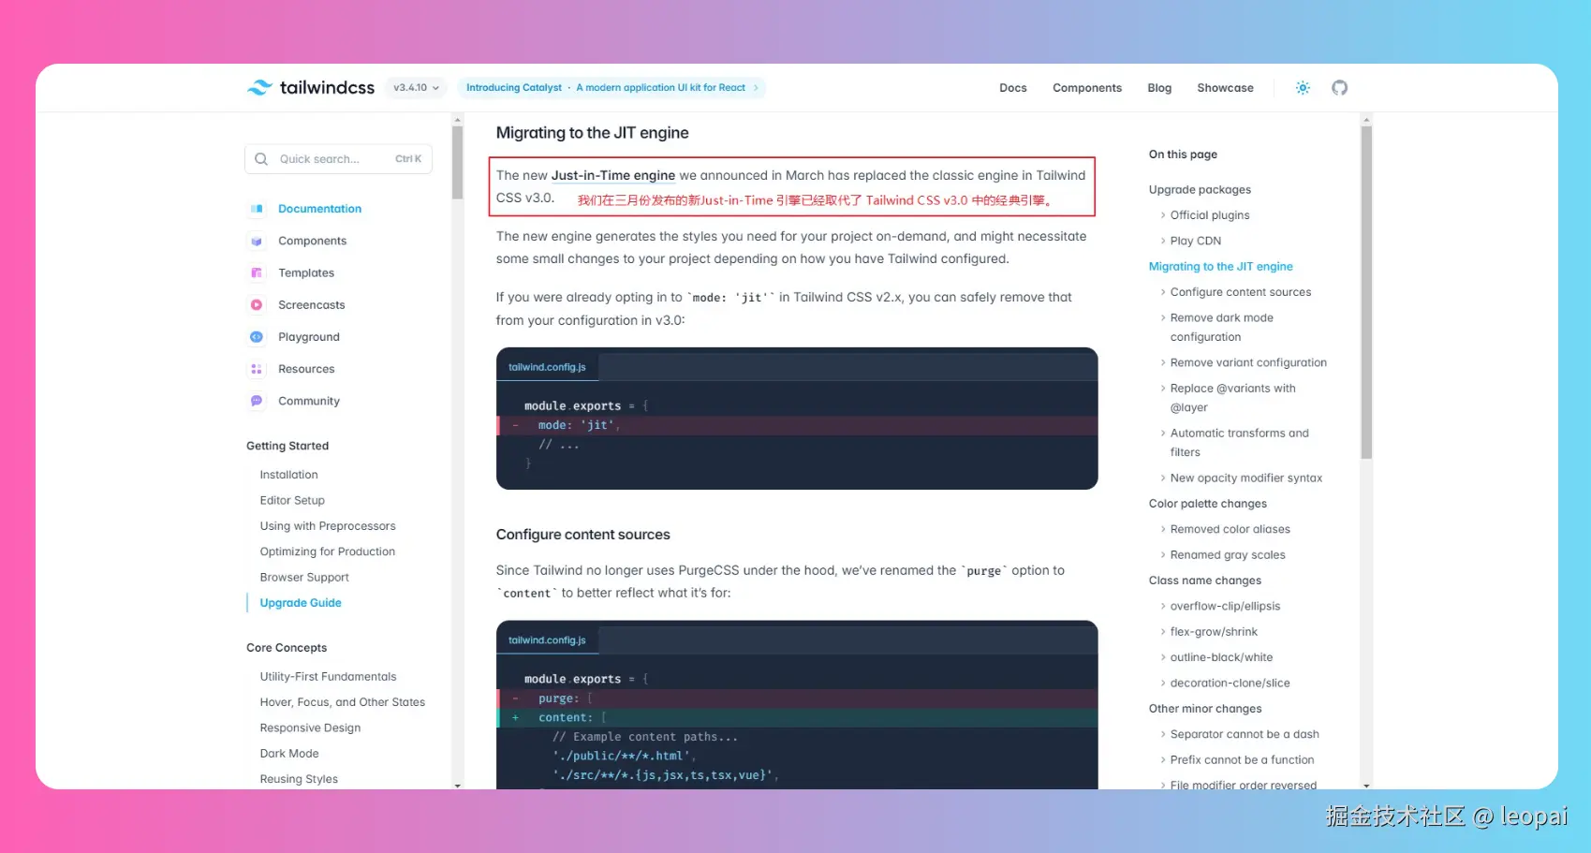Jump to Automatic transforms and filters
The image size is (1591, 853).
[1239, 443]
